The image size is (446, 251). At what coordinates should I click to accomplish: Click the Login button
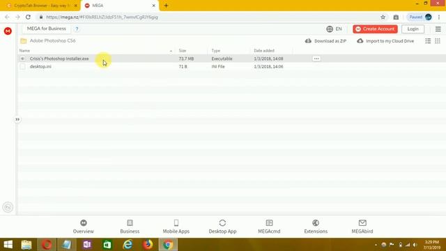(x=413, y=29)
